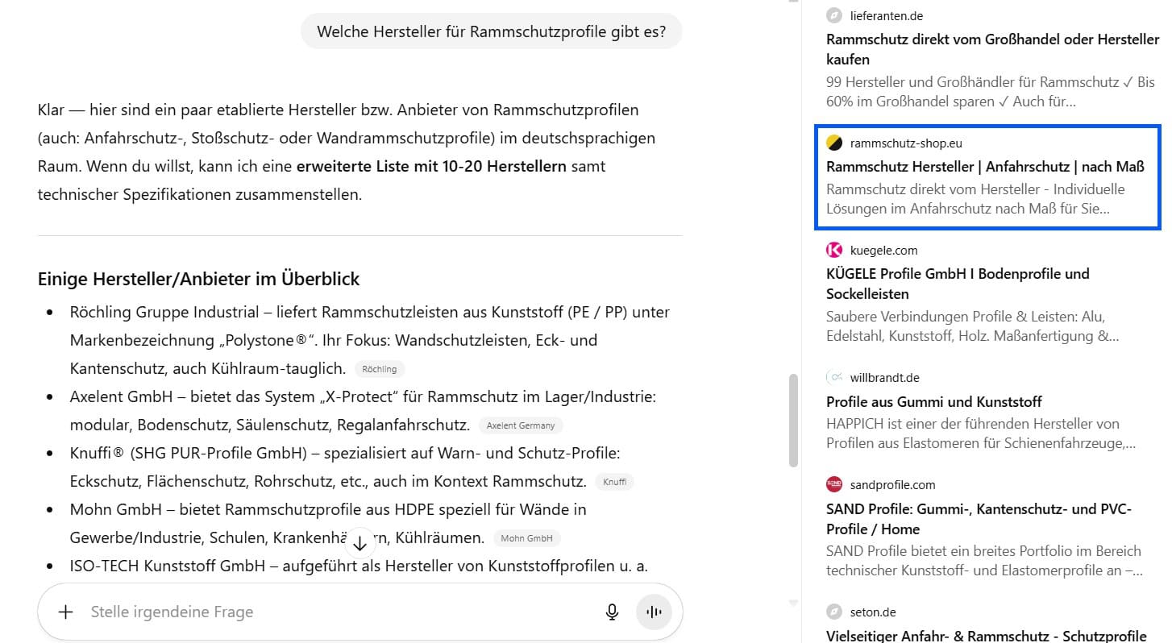The height and width of the screenshot is (643, 1172).
Task: Click the lieferanten.de favicon
Action: click(834, 15)
